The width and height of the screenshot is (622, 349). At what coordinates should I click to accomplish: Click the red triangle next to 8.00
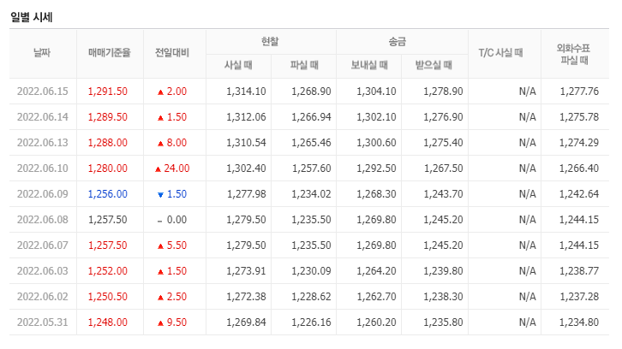click(x=159, y=143)
